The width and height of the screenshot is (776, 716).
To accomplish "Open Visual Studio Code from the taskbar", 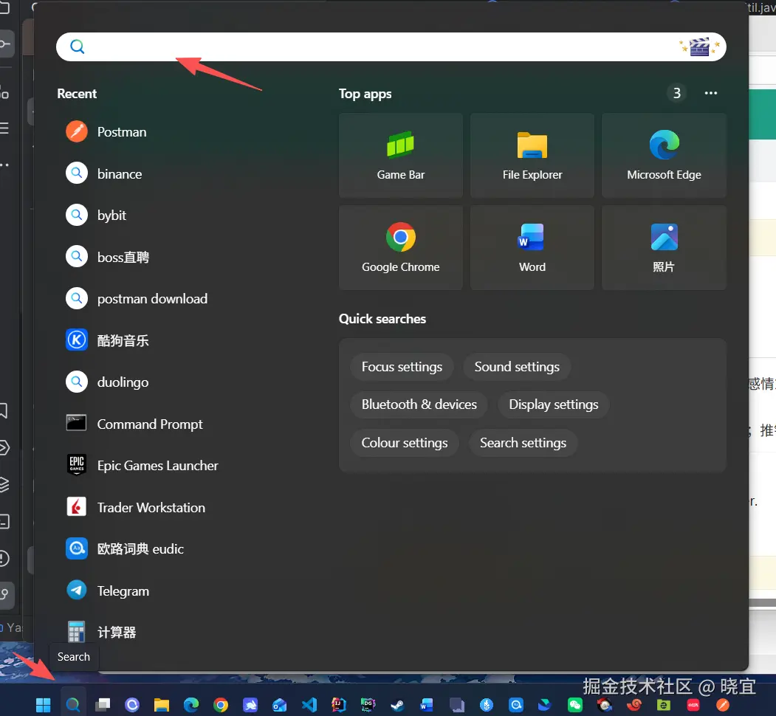I will click(309, 705).
